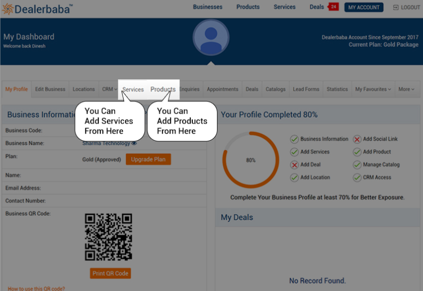Click the Upgrade Plan button

[x=148, y=159]
